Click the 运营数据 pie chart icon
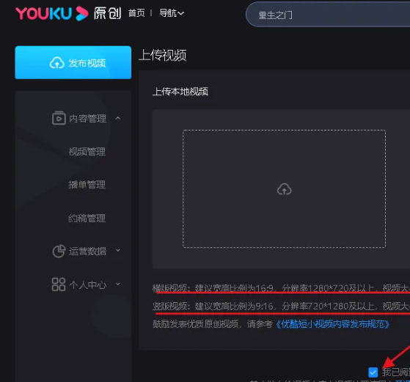This screenshot has width=410, height=382. point(59,251)
